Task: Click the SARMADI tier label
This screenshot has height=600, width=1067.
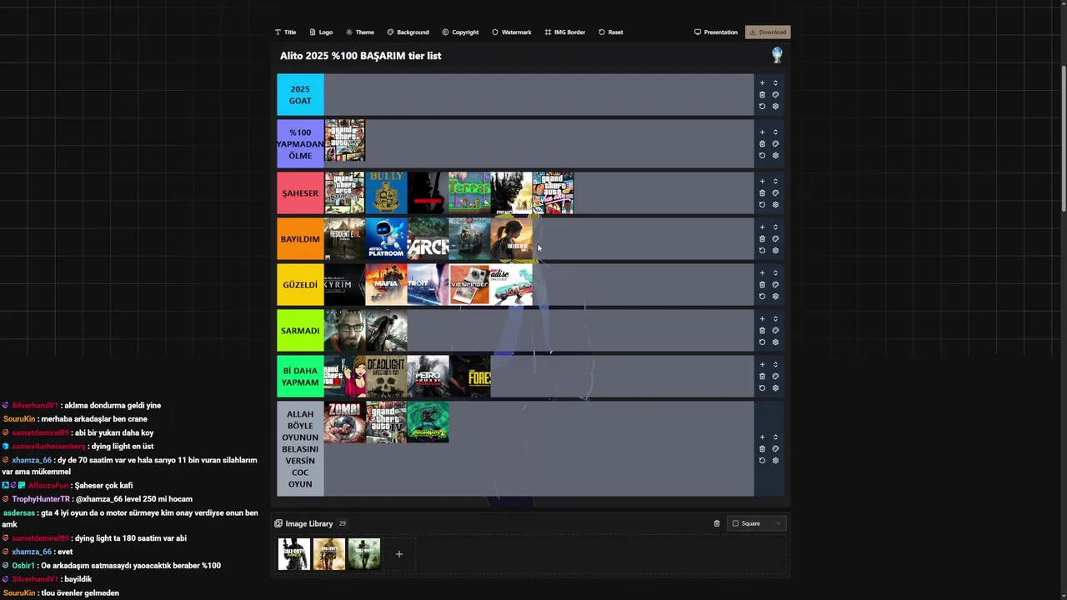Action: tap(300, 331)
